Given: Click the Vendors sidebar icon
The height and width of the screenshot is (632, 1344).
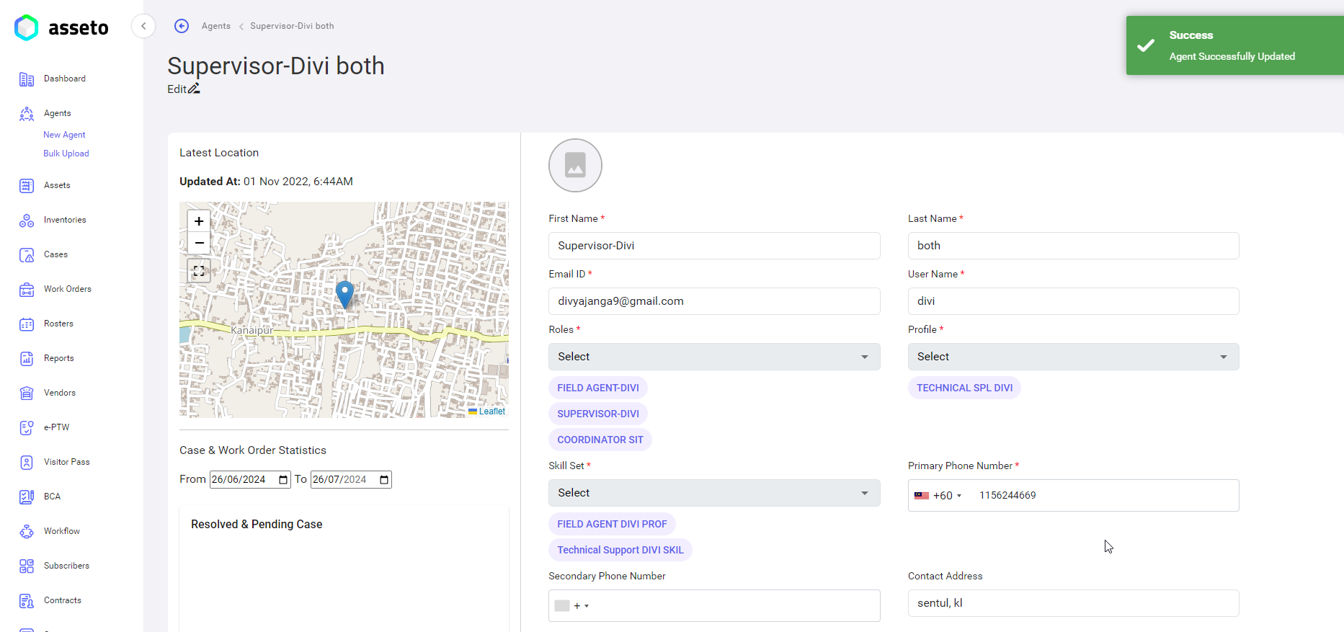Looking at the screenshot, I should tap(27, 393).
